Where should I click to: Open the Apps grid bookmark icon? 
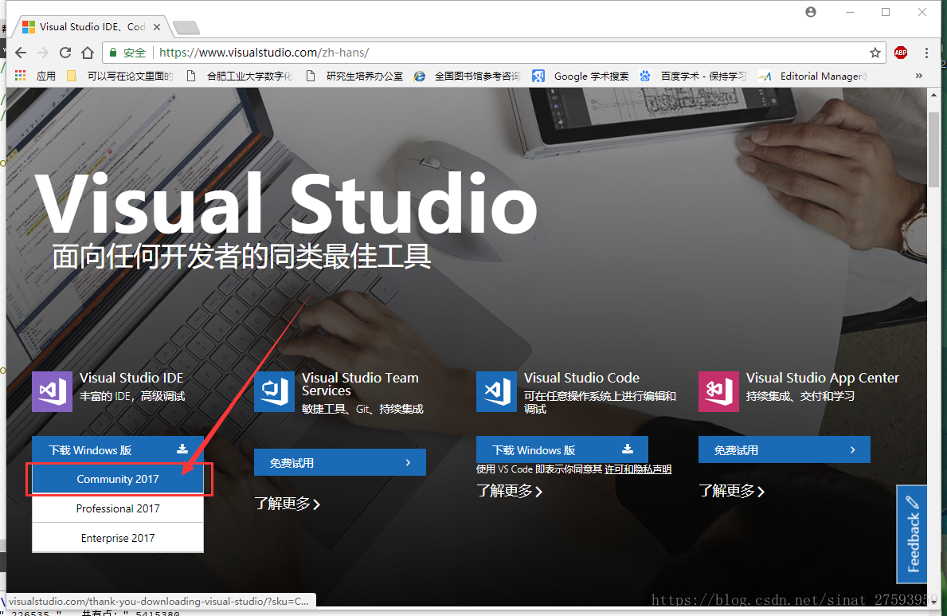pyautogui.click(x=20, y=76)
